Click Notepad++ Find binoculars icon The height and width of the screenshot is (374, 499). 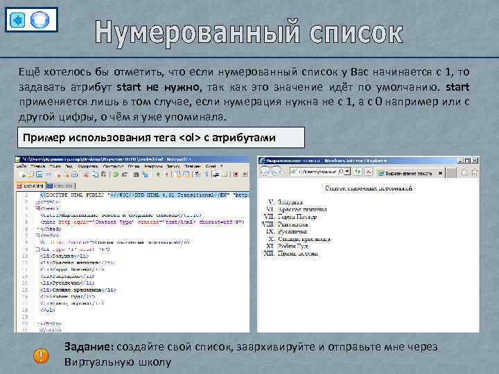[x=136, y=175]
